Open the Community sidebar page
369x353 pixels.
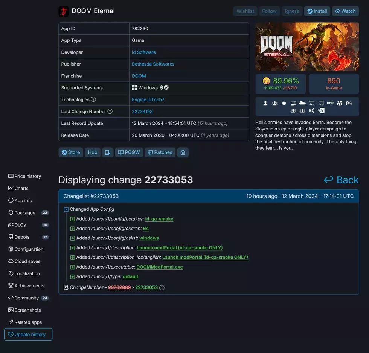28,298
